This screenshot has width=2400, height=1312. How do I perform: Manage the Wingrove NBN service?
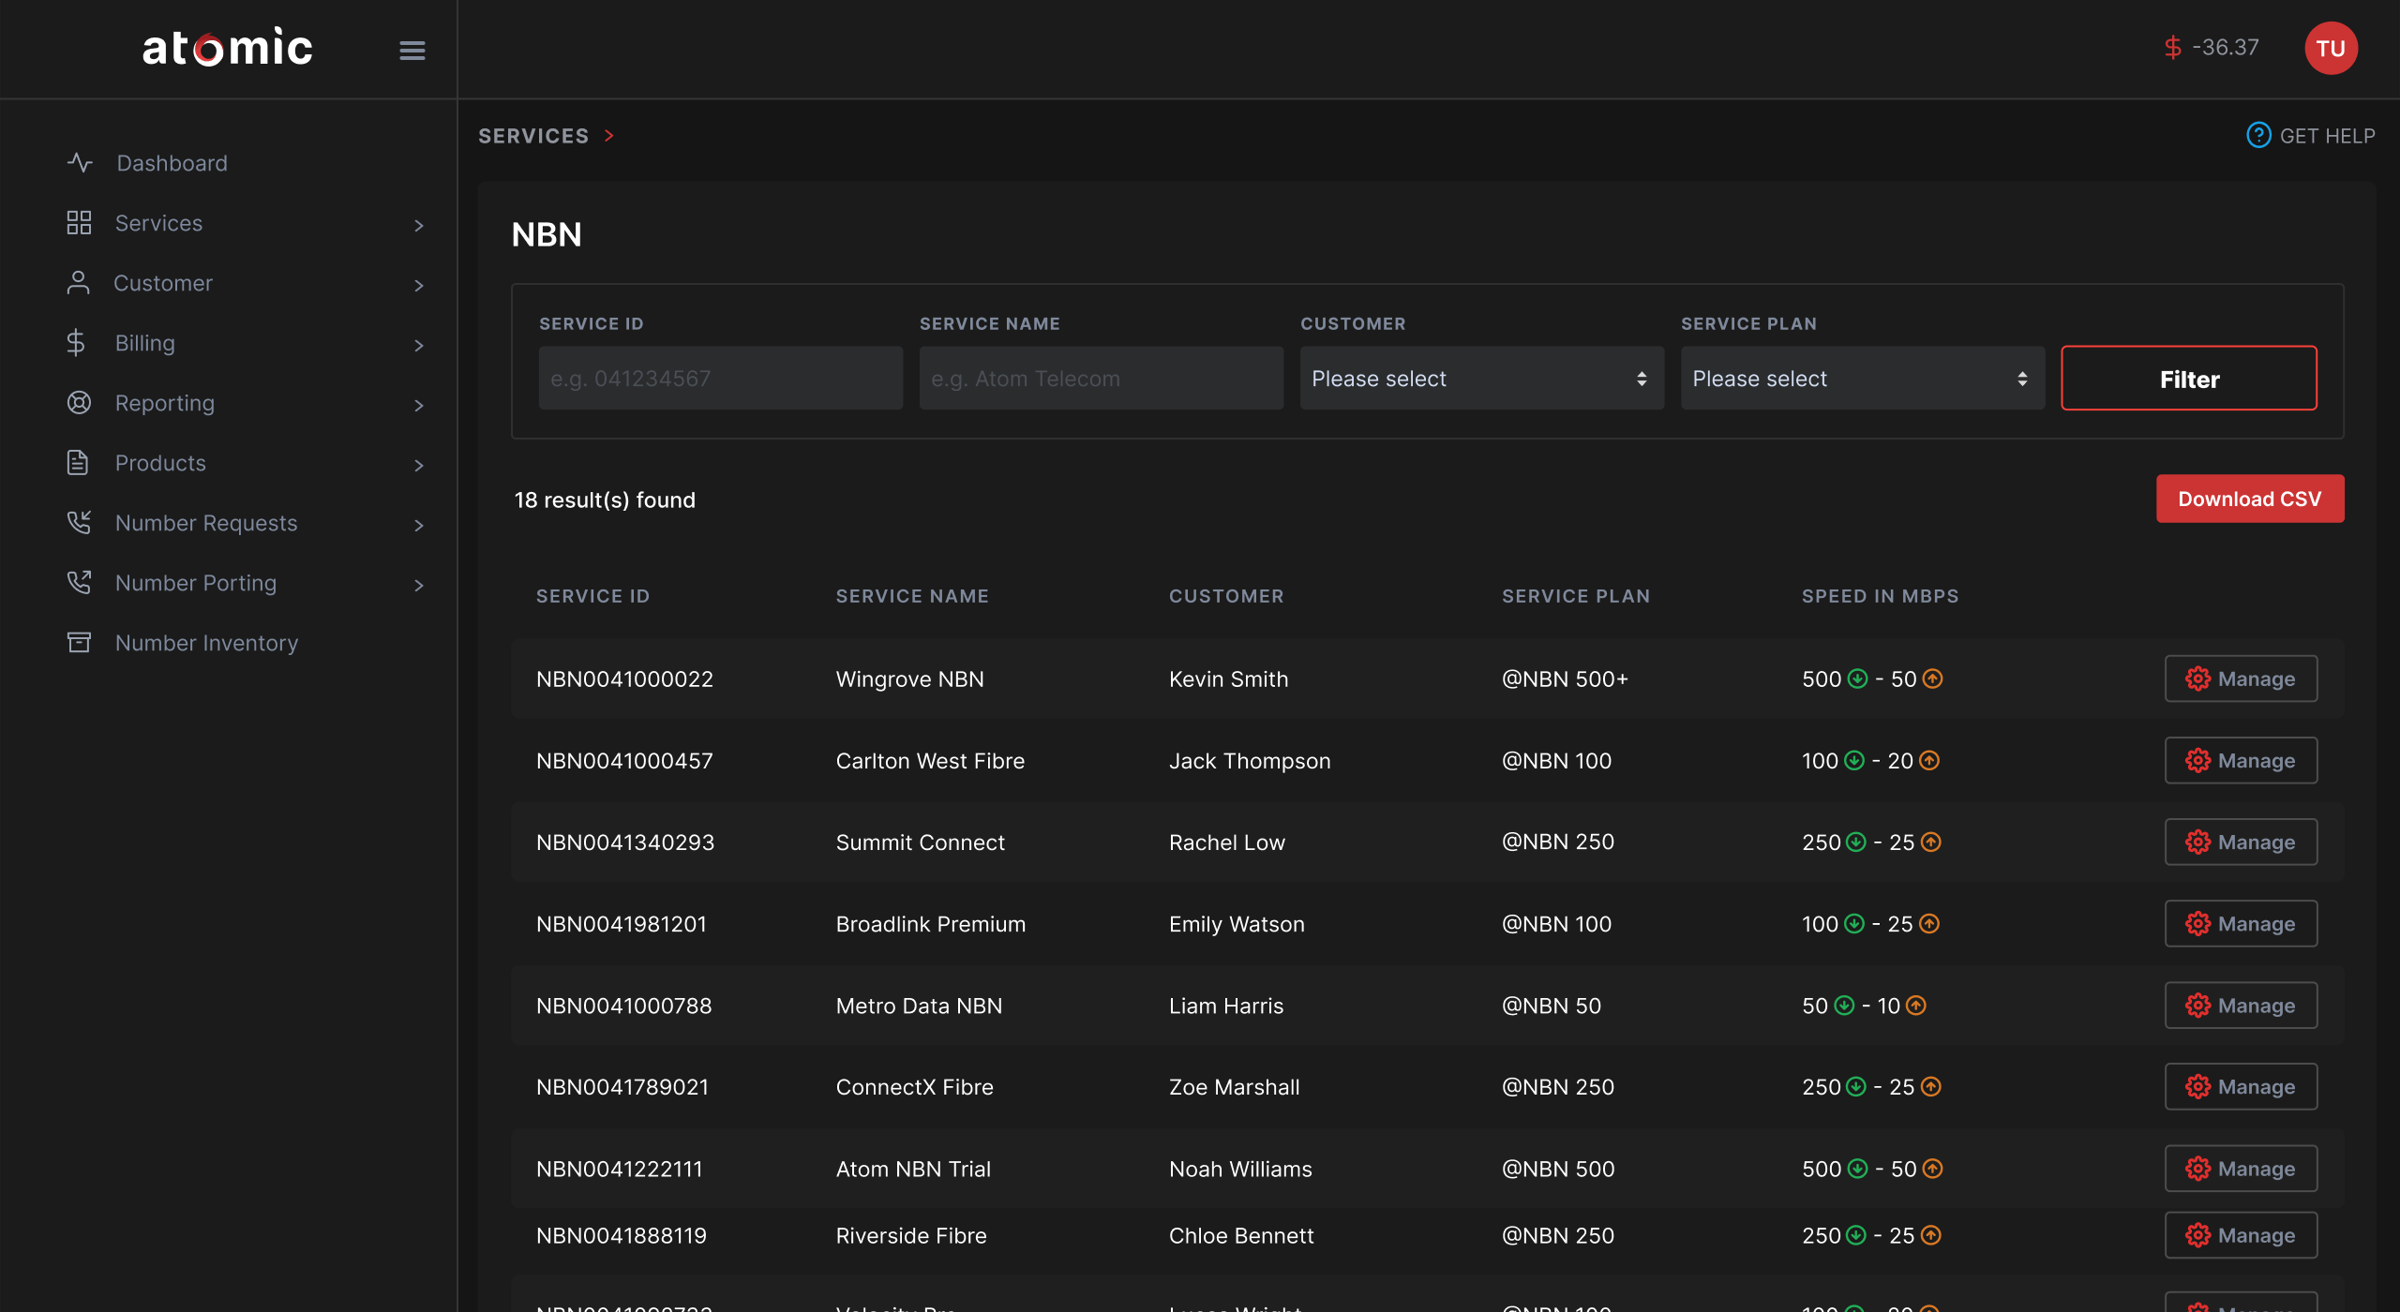[2241, 678]
